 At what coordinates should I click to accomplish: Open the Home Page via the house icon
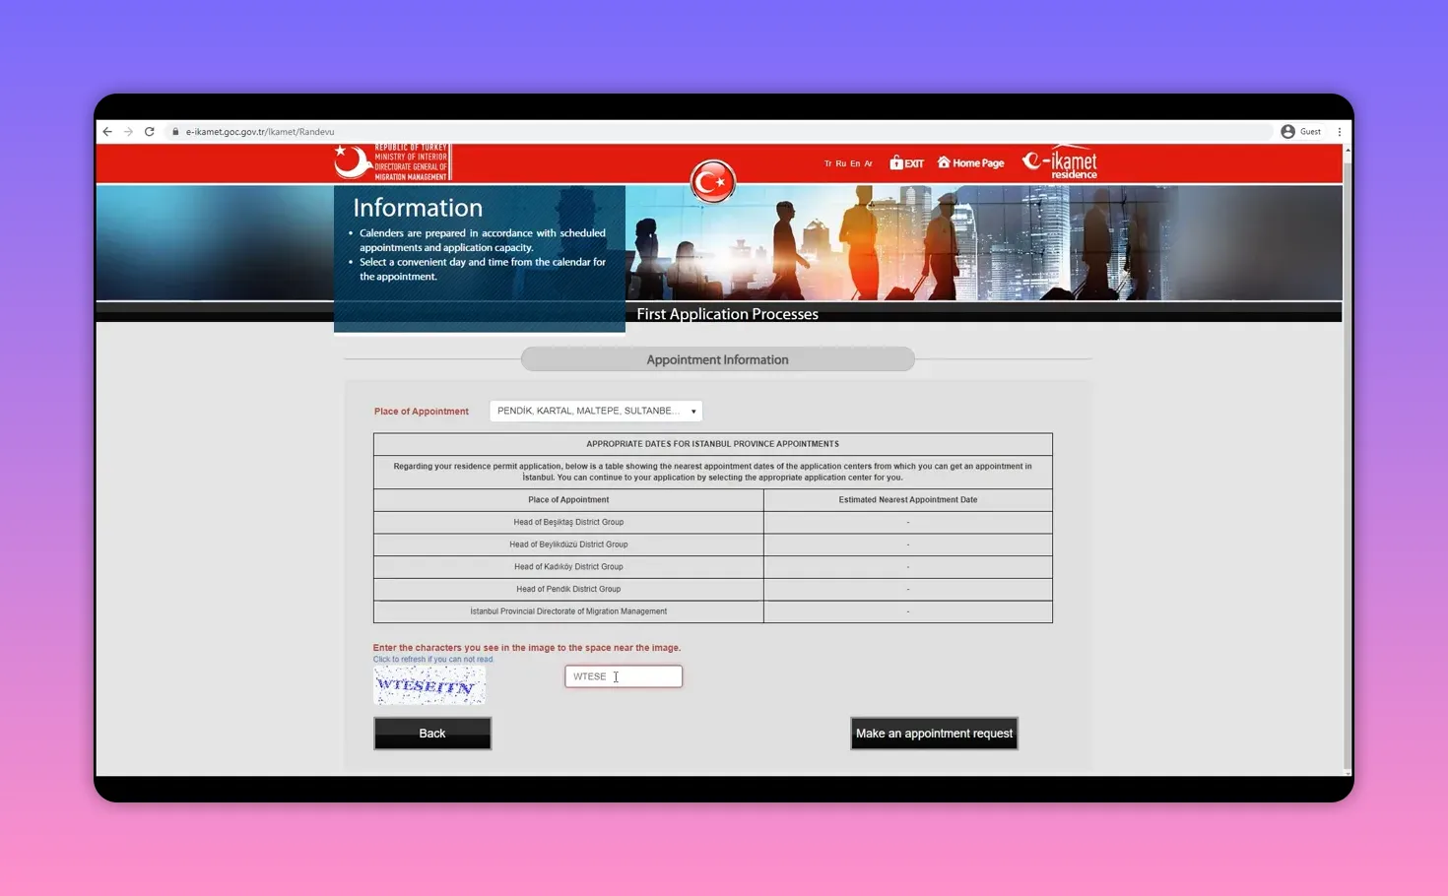coord(943,162)
